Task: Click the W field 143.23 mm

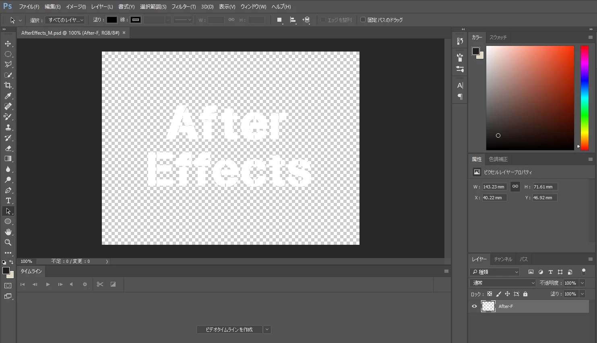Action: [x=494, y=187]
